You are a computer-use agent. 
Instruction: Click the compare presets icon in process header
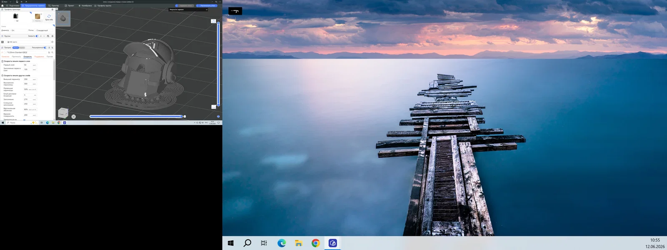[x=52, y=47]
